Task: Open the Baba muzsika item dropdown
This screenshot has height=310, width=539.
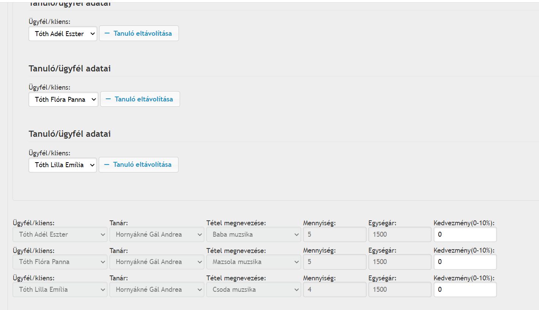Action: point(254,234)
